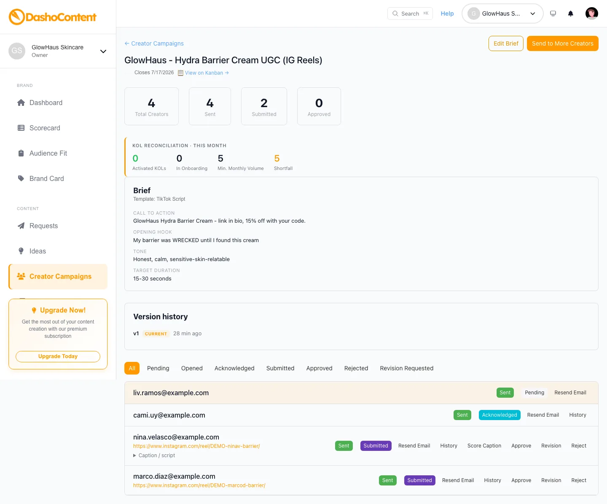
Task: Go back via Creator Campaigns link
Action: [154, 43]
